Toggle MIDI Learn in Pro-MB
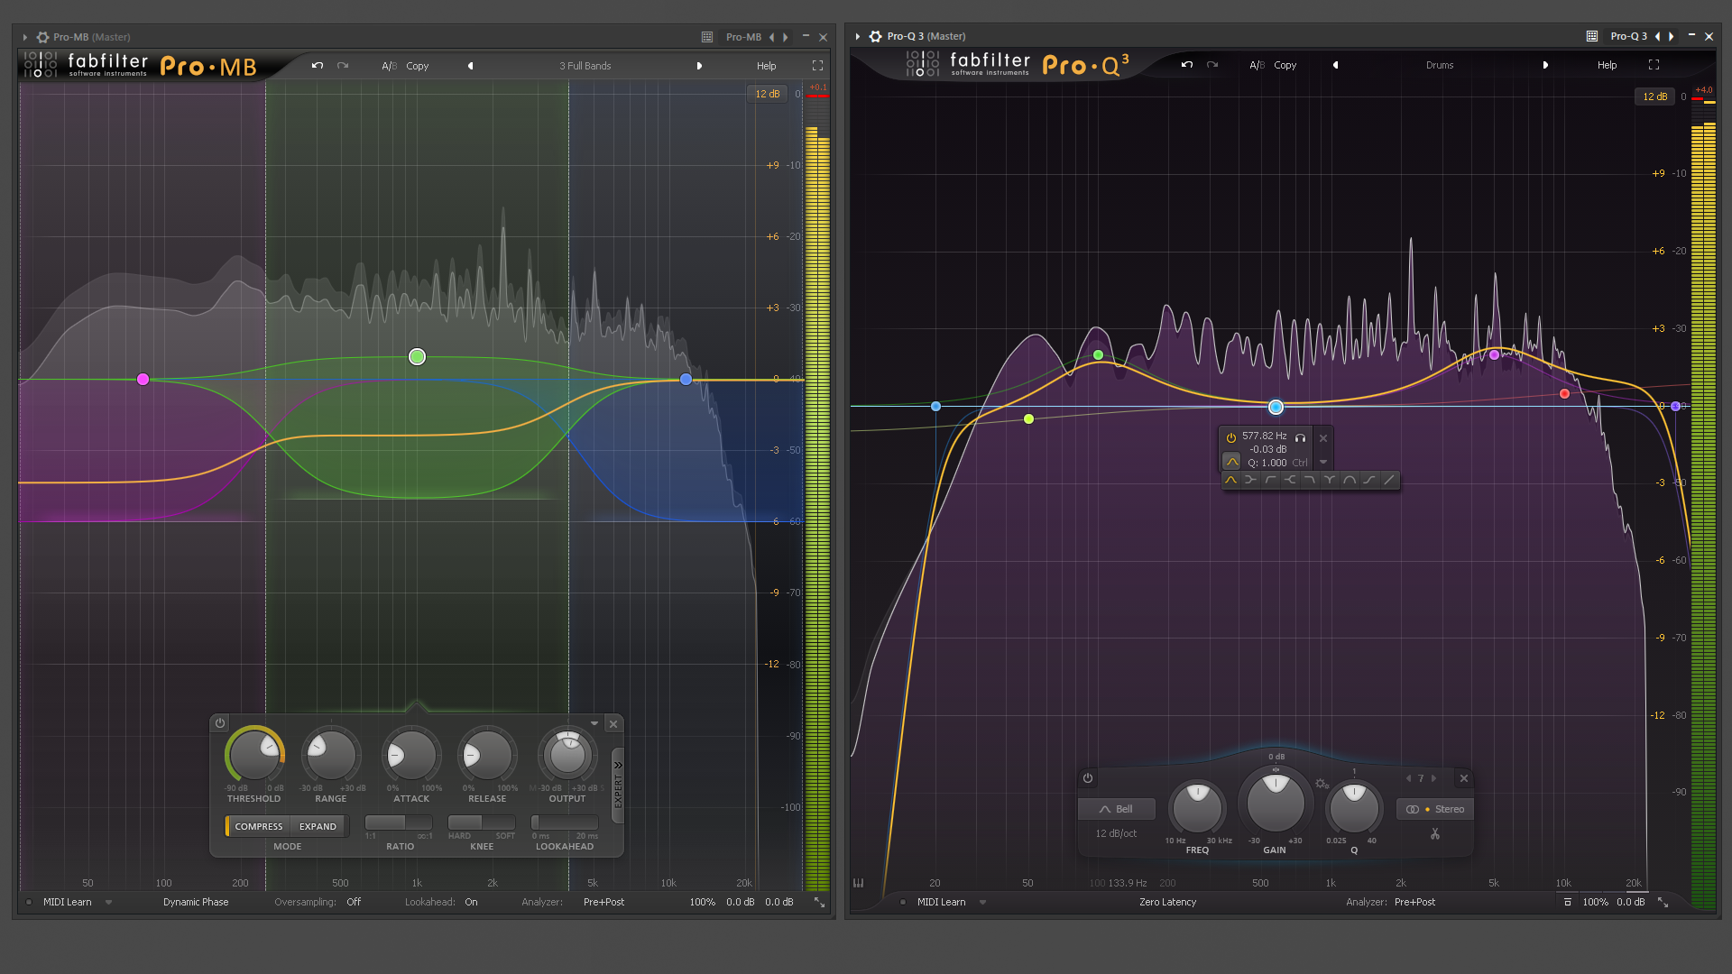 pos(67,902)
